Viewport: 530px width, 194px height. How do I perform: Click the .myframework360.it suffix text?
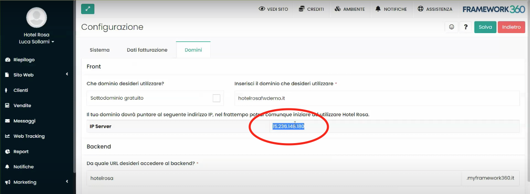[x=490, y=178]
